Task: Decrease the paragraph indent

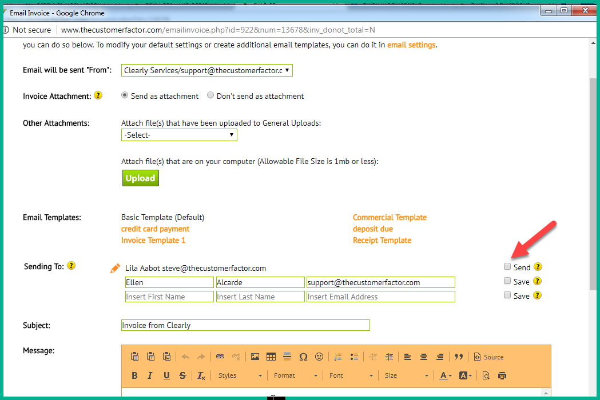Action: 373,357
